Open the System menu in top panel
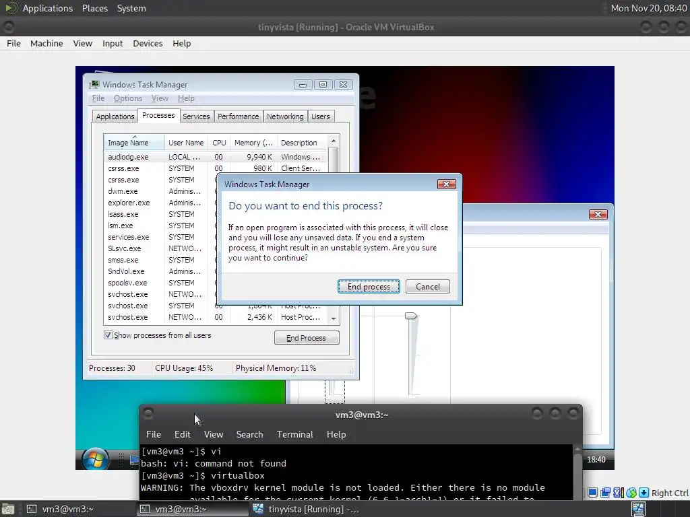The image size is (690, 517). coord(131,8)
